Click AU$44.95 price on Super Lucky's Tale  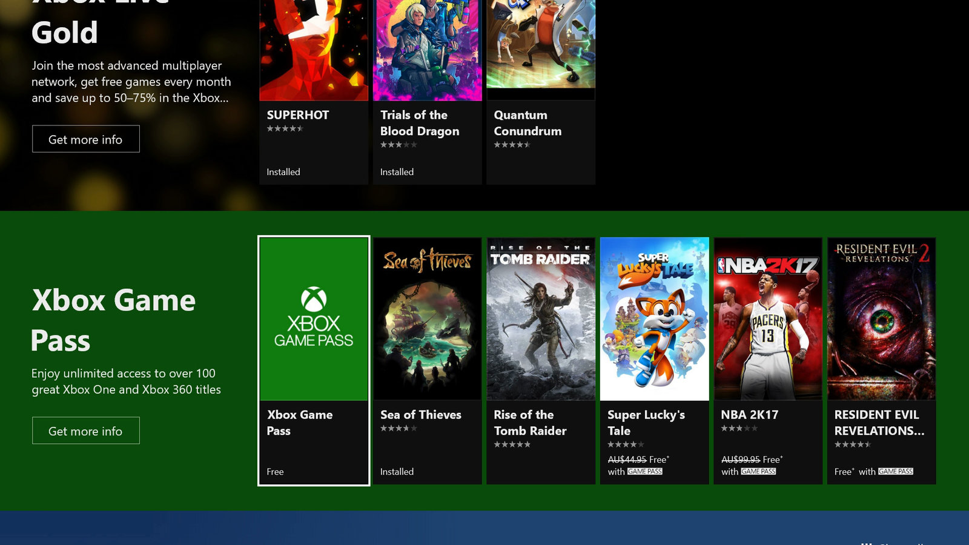tap(627, 460)
